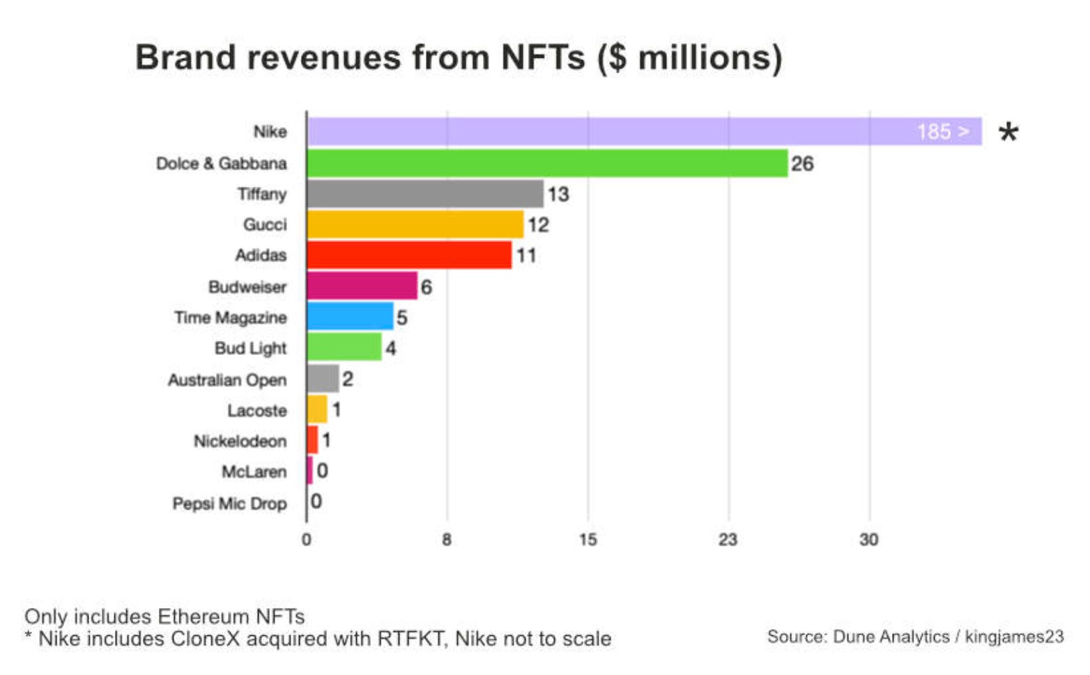The width and height of the screenshot is (1090, 675).
Task: Select the gray Australian Open bar
Action: [323, 379]
